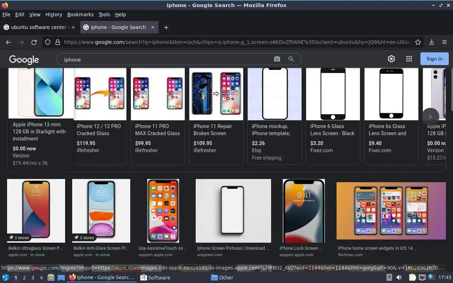This screenshot has width=453, height=283.
Task: Focus the Firefox URL address bar
Action: 236,42
